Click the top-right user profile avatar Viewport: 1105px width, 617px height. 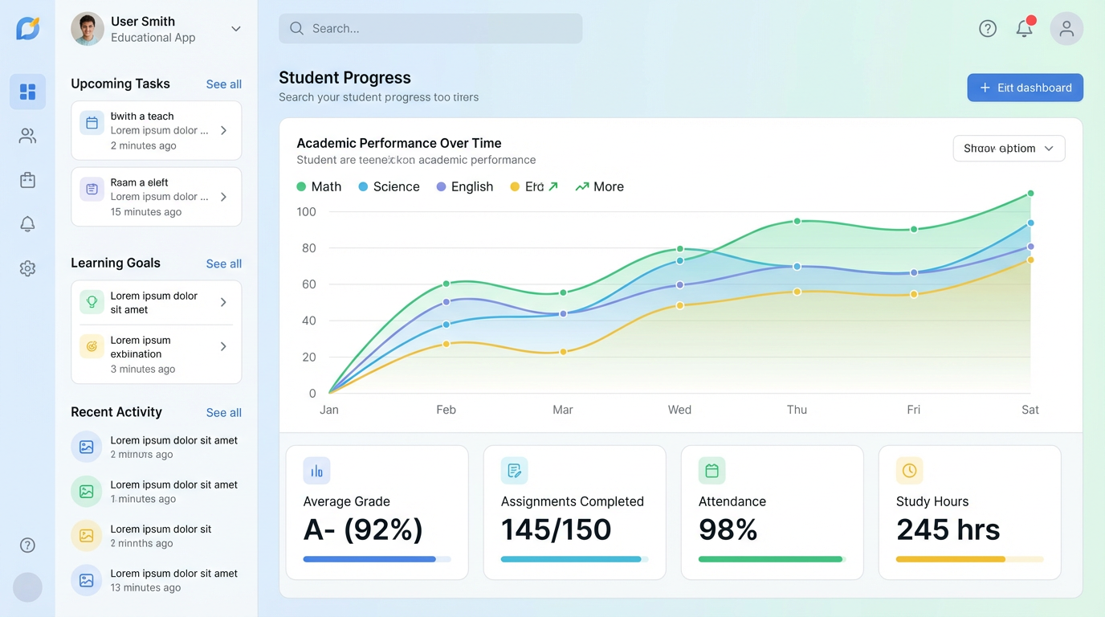(x=1066, y=29)
